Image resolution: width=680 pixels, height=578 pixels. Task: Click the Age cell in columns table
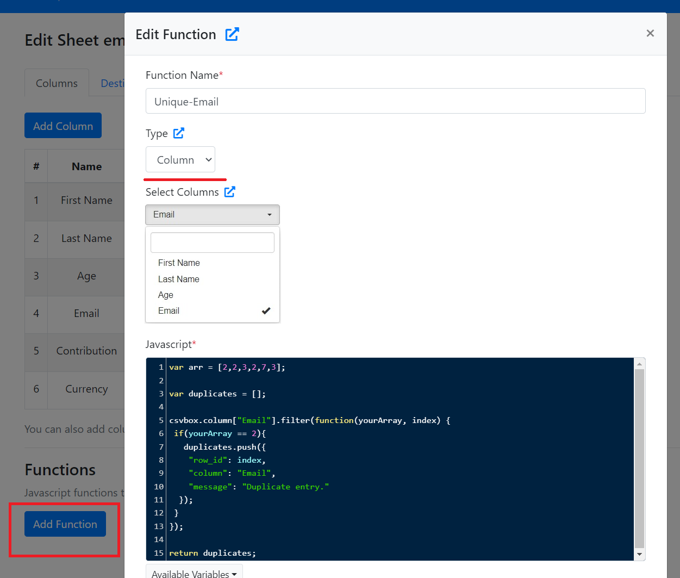coord(86,276)
